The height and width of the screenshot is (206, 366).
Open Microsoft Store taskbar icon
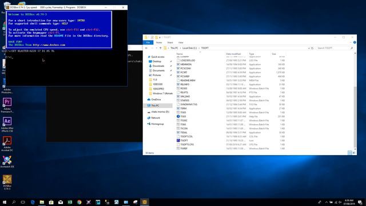pos(51,202)
